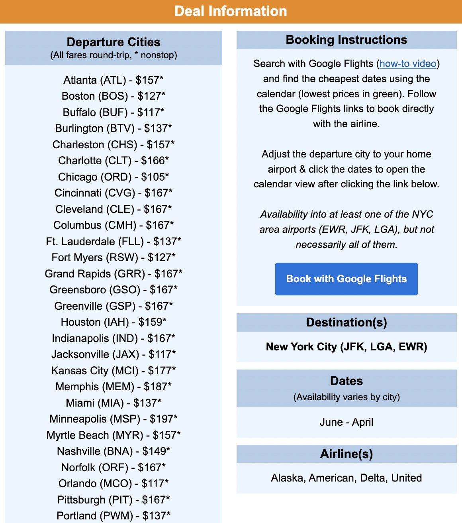Image resolution: width=462 pixels, height=523 pixels.
Task: Click the Departure Cities header
Action: (113, 42)
